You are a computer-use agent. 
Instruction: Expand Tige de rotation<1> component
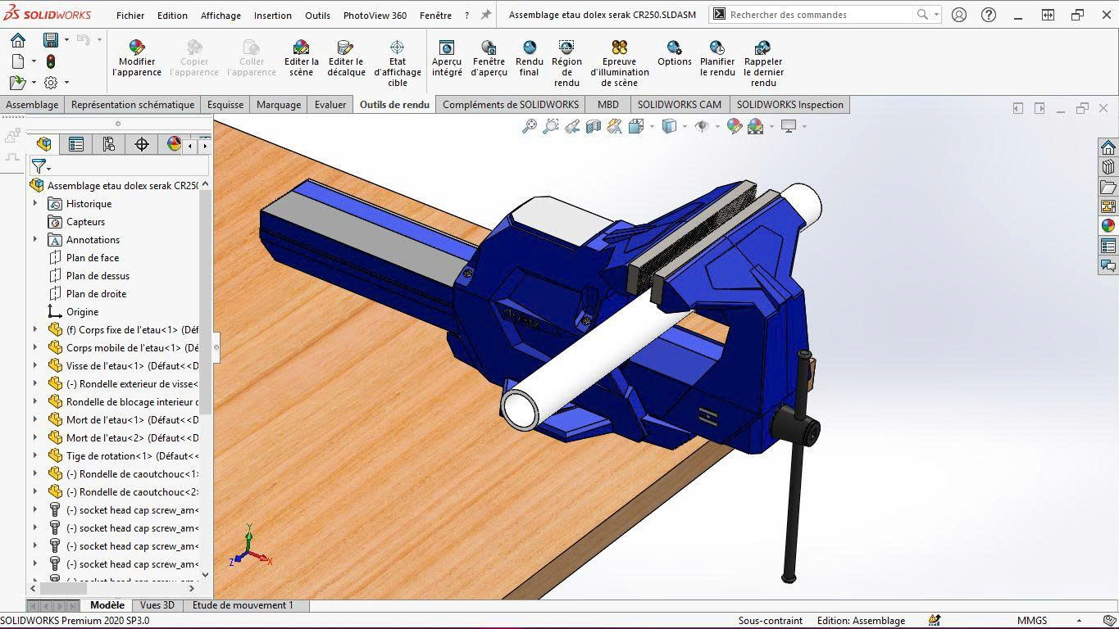click(x=35, y=456)
